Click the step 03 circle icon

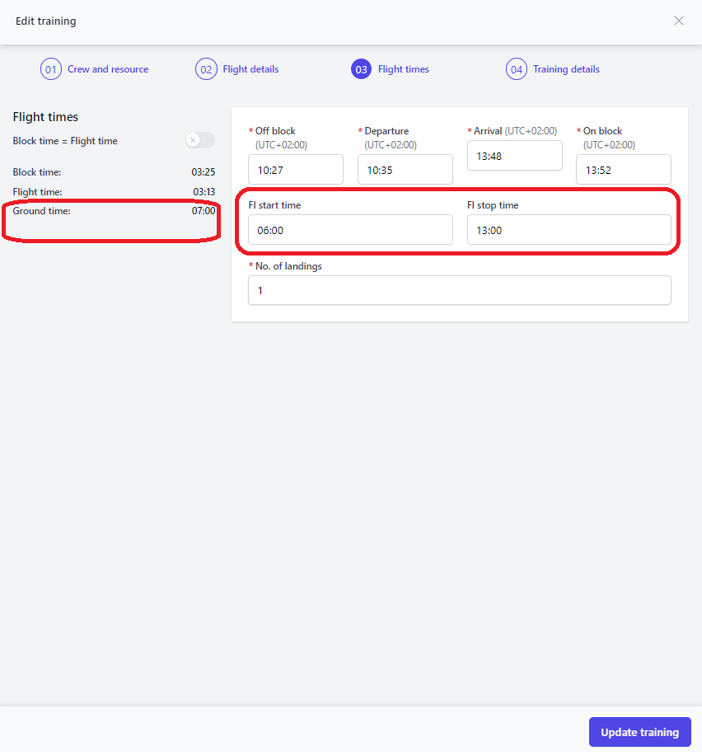361,69
